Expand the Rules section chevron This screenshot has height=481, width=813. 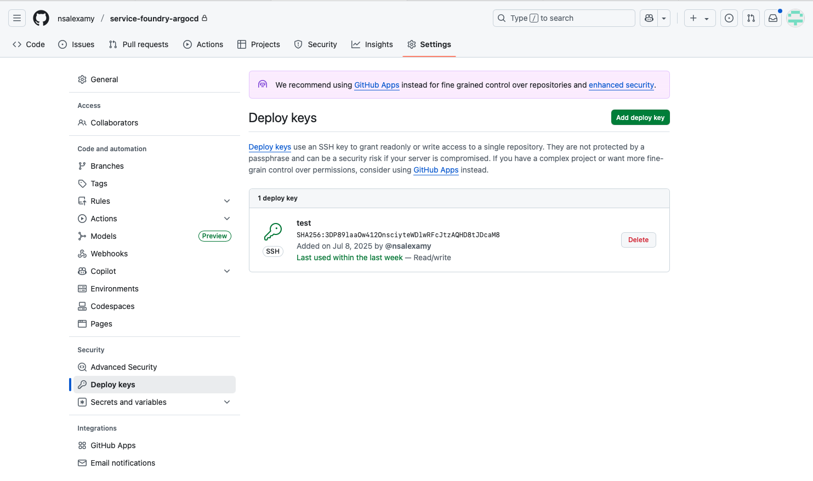coord(227,201)
